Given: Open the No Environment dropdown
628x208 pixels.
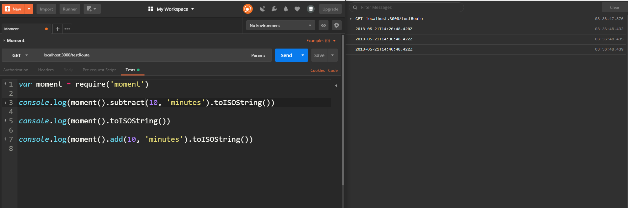Looking at the screenshot, I should click(x=280, y=25).
